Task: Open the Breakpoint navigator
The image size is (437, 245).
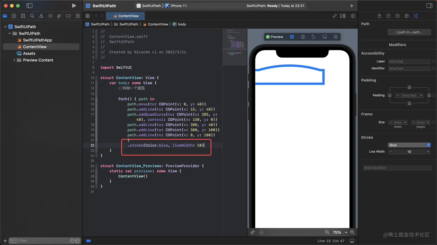Action: pos(68,16)
